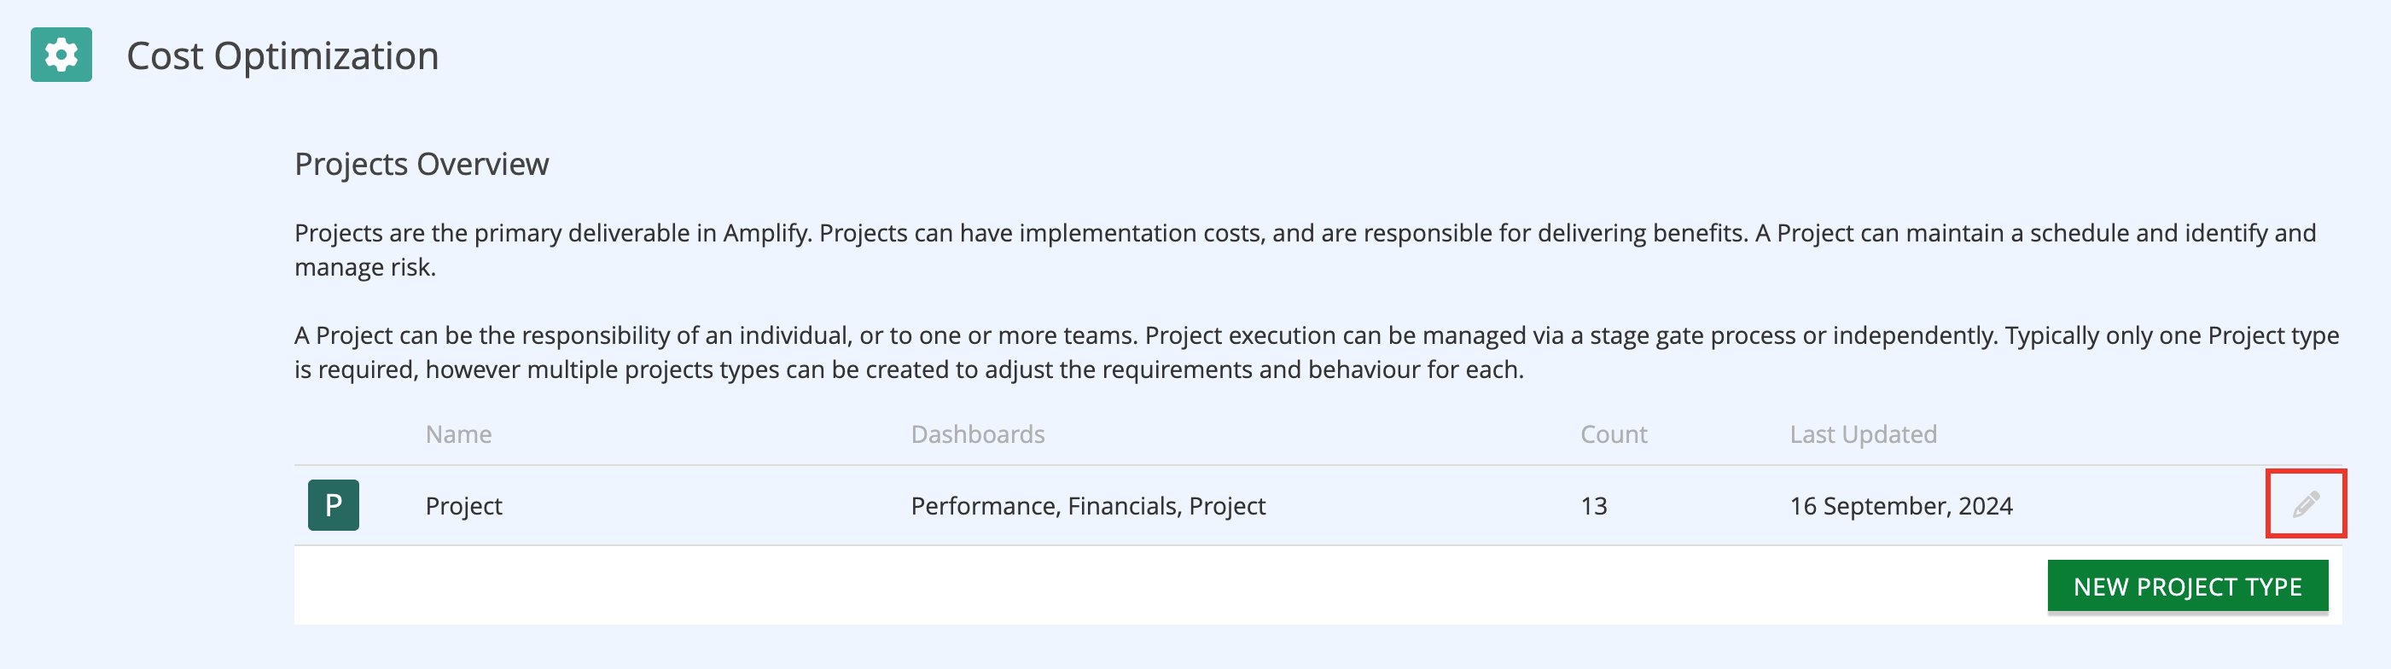Click the Name column header

coord(458,434)
